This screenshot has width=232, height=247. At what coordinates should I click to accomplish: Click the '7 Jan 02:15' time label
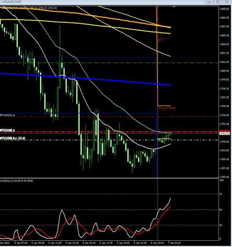click(174, 243)
